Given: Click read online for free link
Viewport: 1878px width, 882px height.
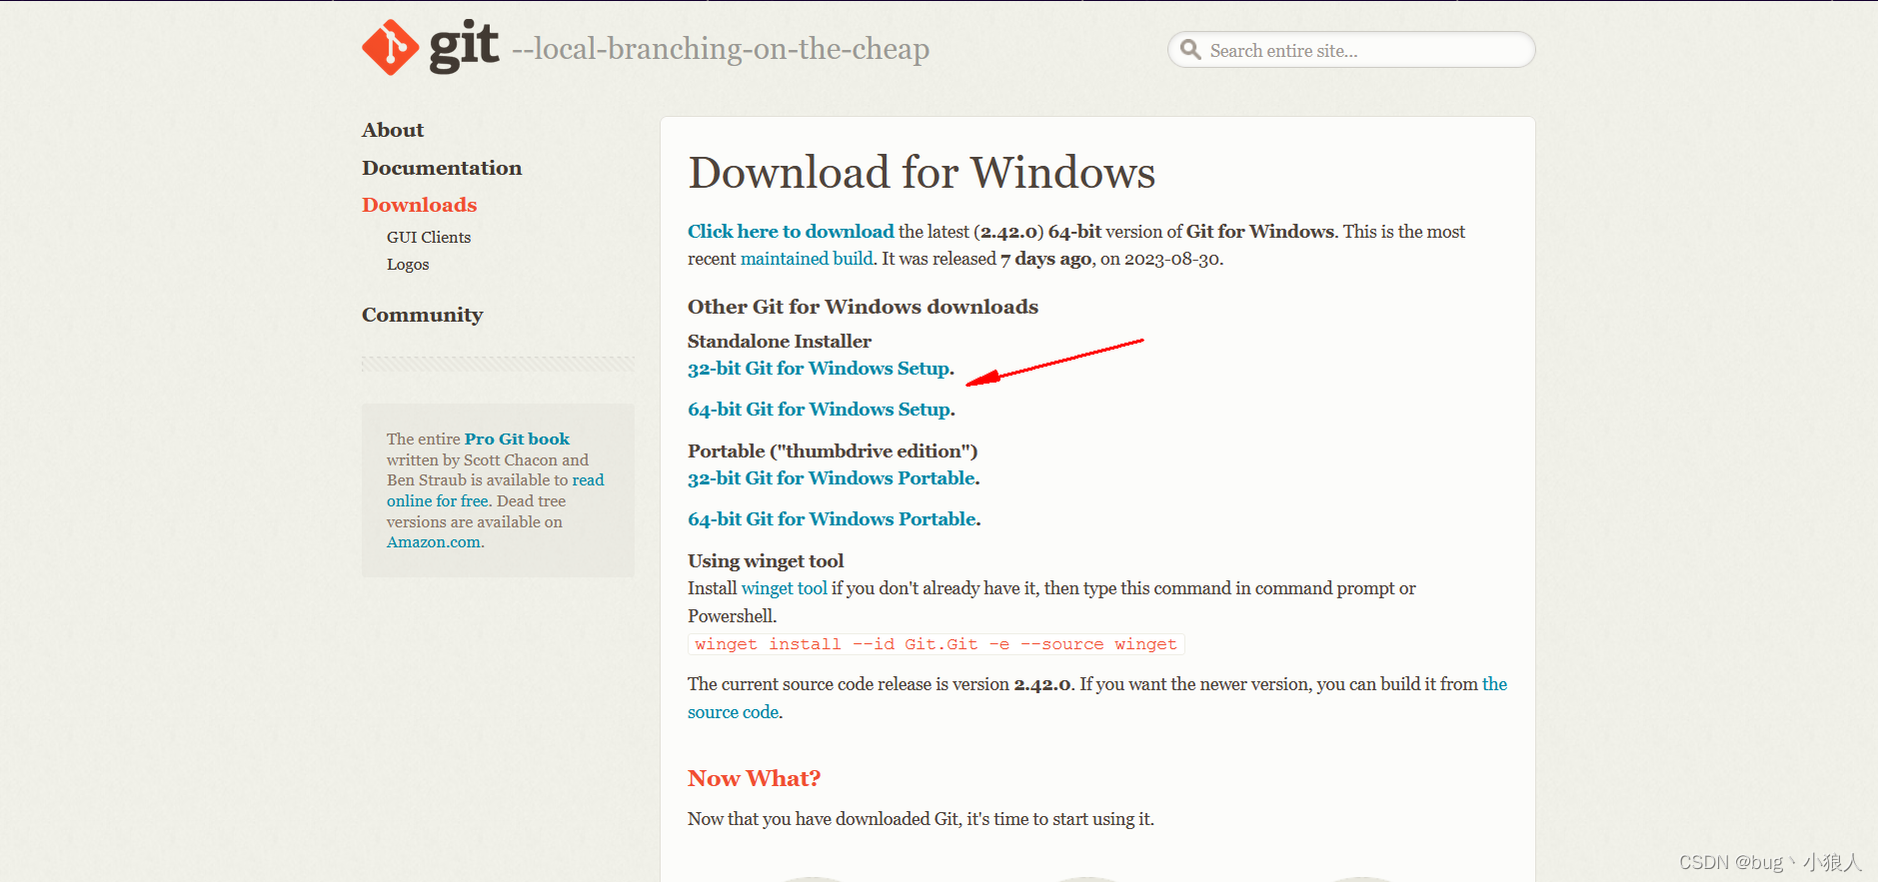Looking at the screenshot, I should click(x=438, y=501).
